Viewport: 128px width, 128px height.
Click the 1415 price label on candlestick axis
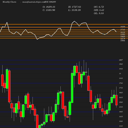(121, 116)
